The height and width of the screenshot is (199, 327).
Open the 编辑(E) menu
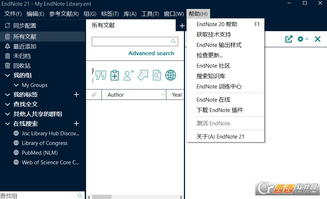35,14
